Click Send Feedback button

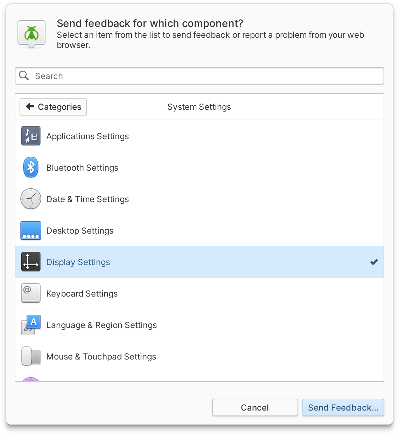(343, 407)
